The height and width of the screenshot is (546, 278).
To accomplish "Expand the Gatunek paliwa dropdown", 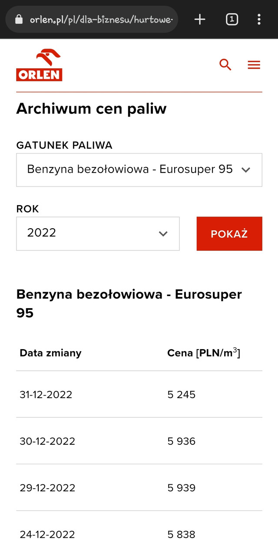I will [x=139, y=170].
